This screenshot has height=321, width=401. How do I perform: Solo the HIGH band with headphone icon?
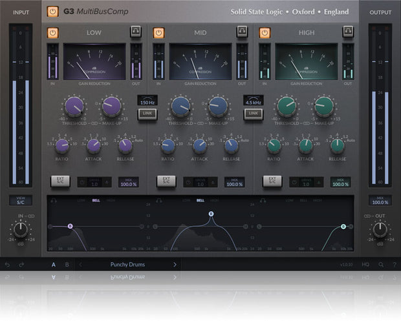(348, 32)
